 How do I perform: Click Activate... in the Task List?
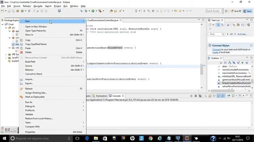click(x=242, y=34)
